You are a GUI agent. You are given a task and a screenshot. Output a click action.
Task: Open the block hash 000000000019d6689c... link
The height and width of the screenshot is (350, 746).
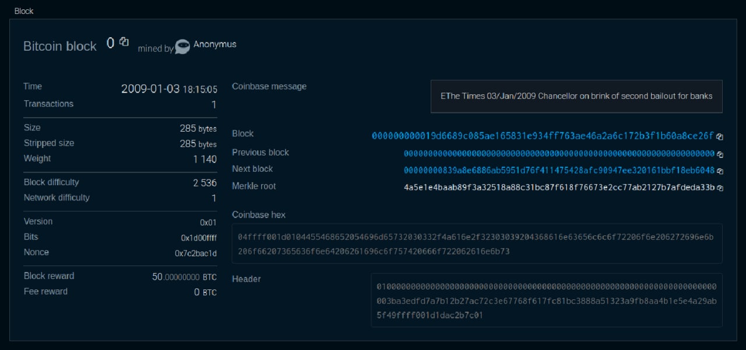[543, 136]
